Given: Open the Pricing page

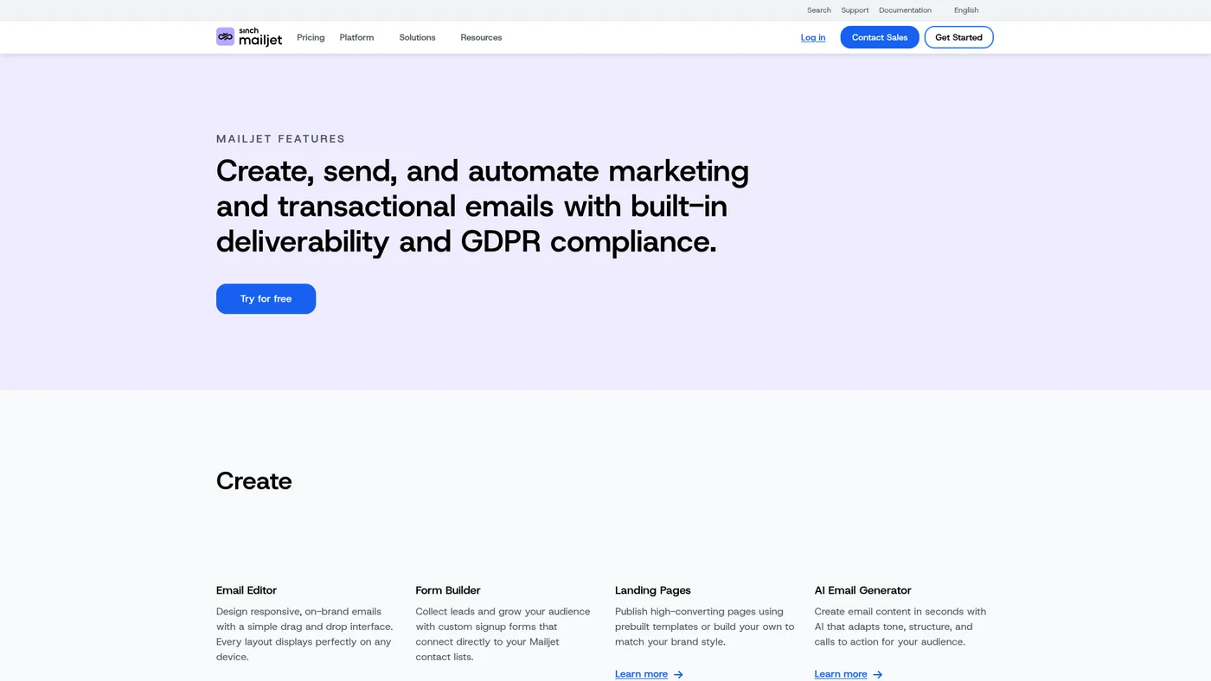Looking at the screenshot, I should click(x=311, y=37).
